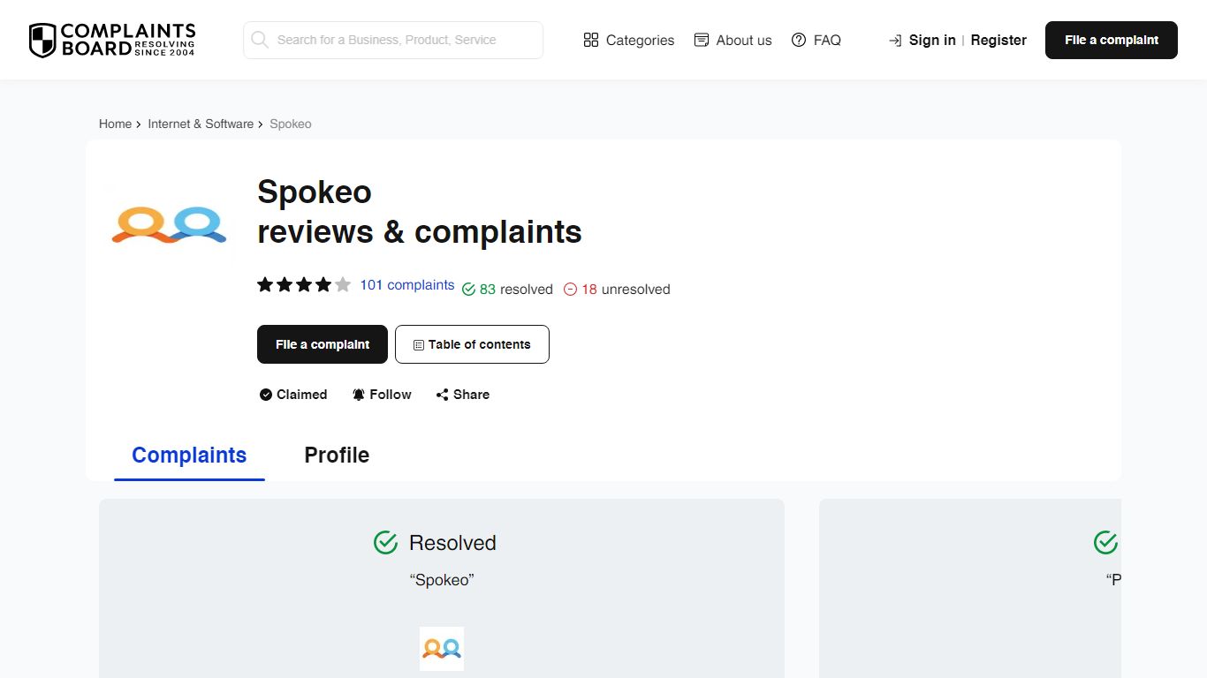
Task: Click the Share button
Action: 463,395
